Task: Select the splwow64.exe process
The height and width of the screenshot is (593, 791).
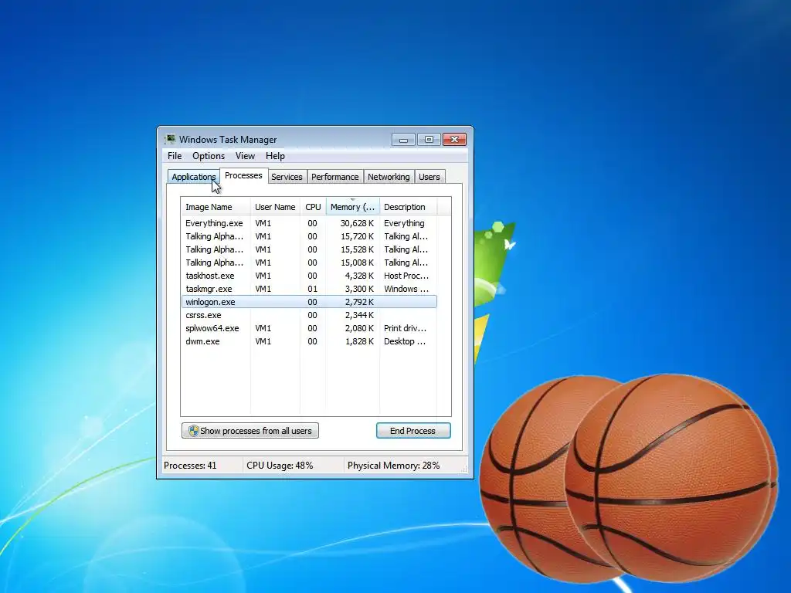Action: [x=309, y=327]
